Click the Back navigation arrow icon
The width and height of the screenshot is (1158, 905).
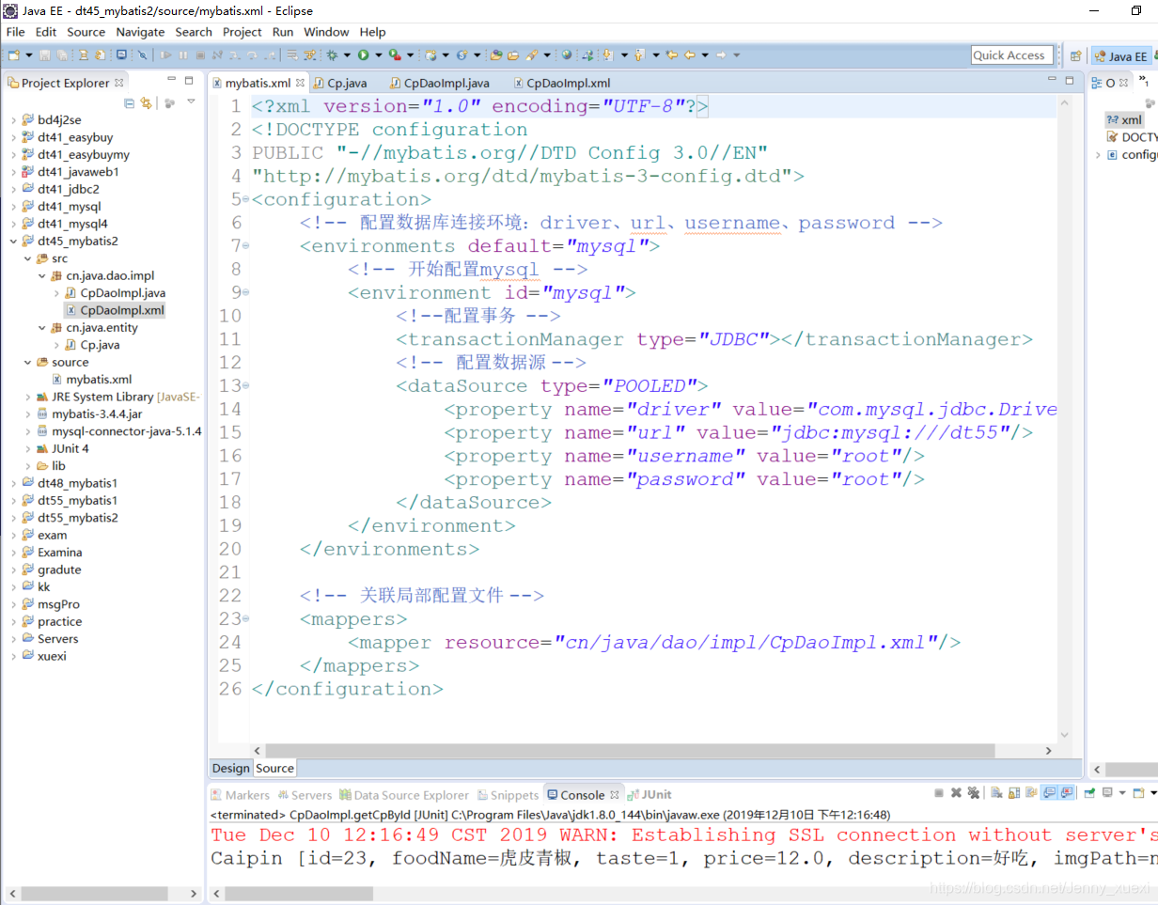[x=690, y=55]
